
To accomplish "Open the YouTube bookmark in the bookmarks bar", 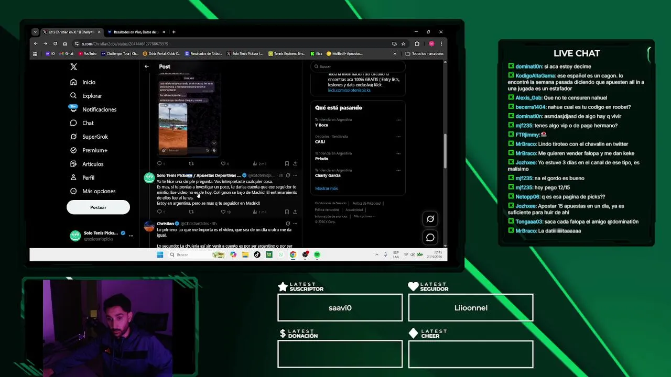I will pos(88,53).
